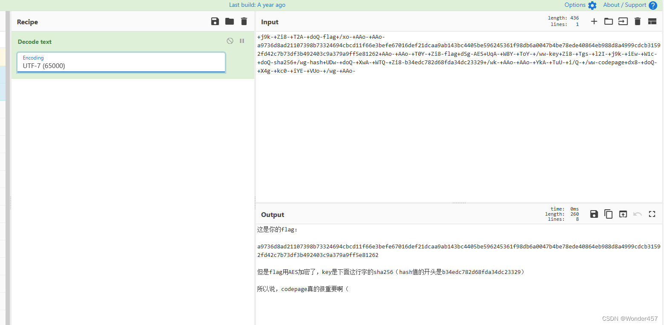Maximize the output pane
Viewport: 664px width, 325px height.
tap(652, 214)
